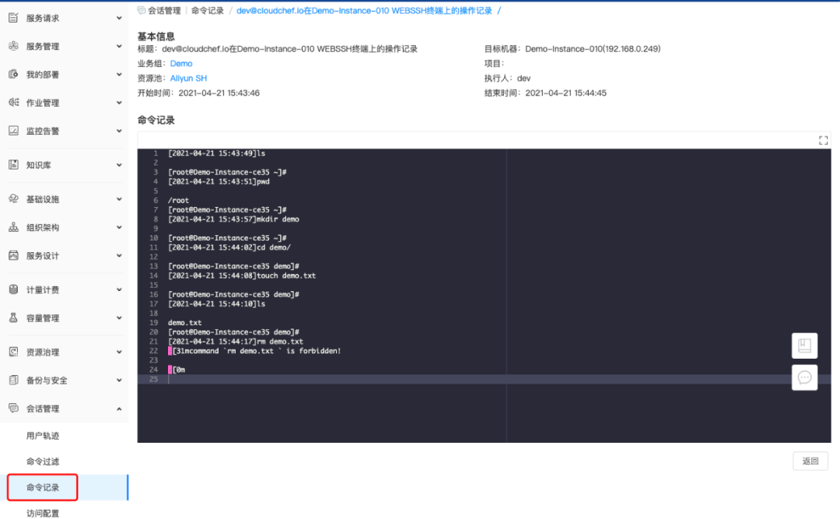Viewport: 840px width, 519px height.
Task: Go to 会话管理 in the breadcrumb
Action: (x=164, y=11)
